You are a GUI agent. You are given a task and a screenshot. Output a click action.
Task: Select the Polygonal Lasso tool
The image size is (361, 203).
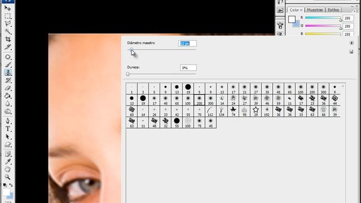tap(8, 24)
